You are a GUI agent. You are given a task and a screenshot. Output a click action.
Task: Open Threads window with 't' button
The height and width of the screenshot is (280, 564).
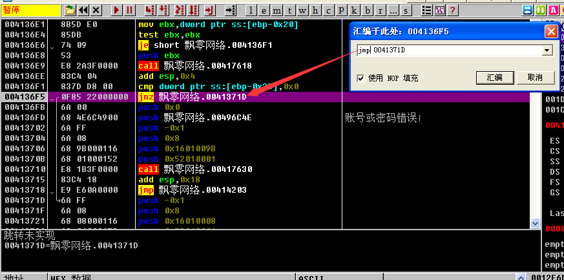[x=289, y=10]
